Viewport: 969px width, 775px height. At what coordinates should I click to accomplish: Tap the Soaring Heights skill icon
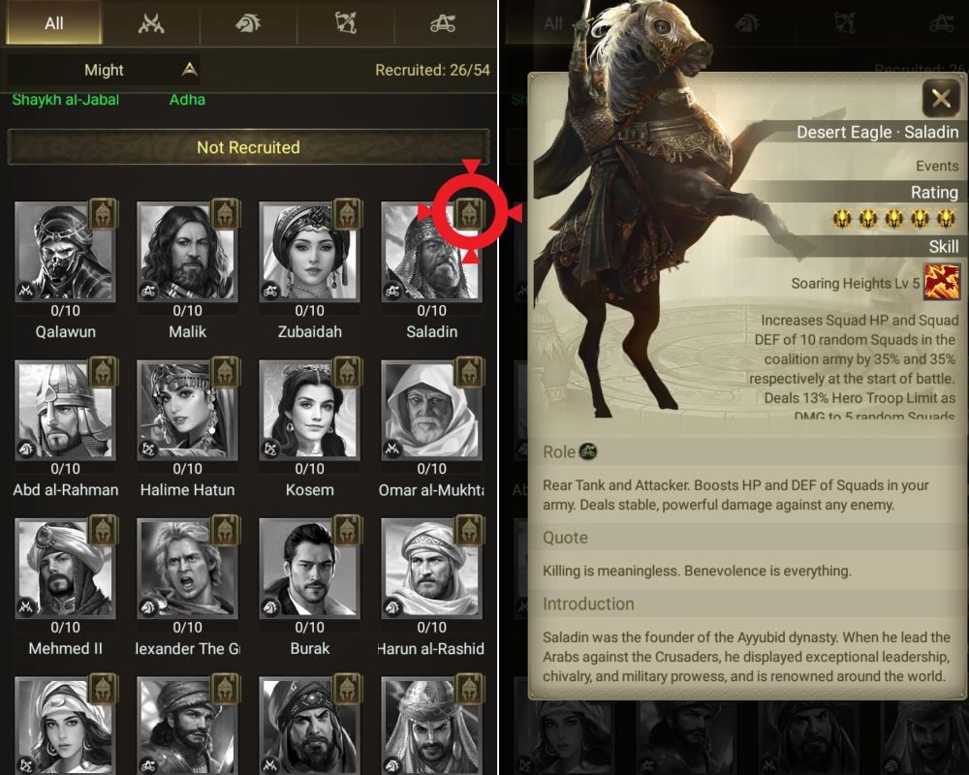click(941, 282)
